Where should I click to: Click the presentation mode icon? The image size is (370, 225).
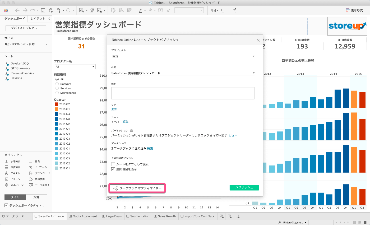pos(223,11)
